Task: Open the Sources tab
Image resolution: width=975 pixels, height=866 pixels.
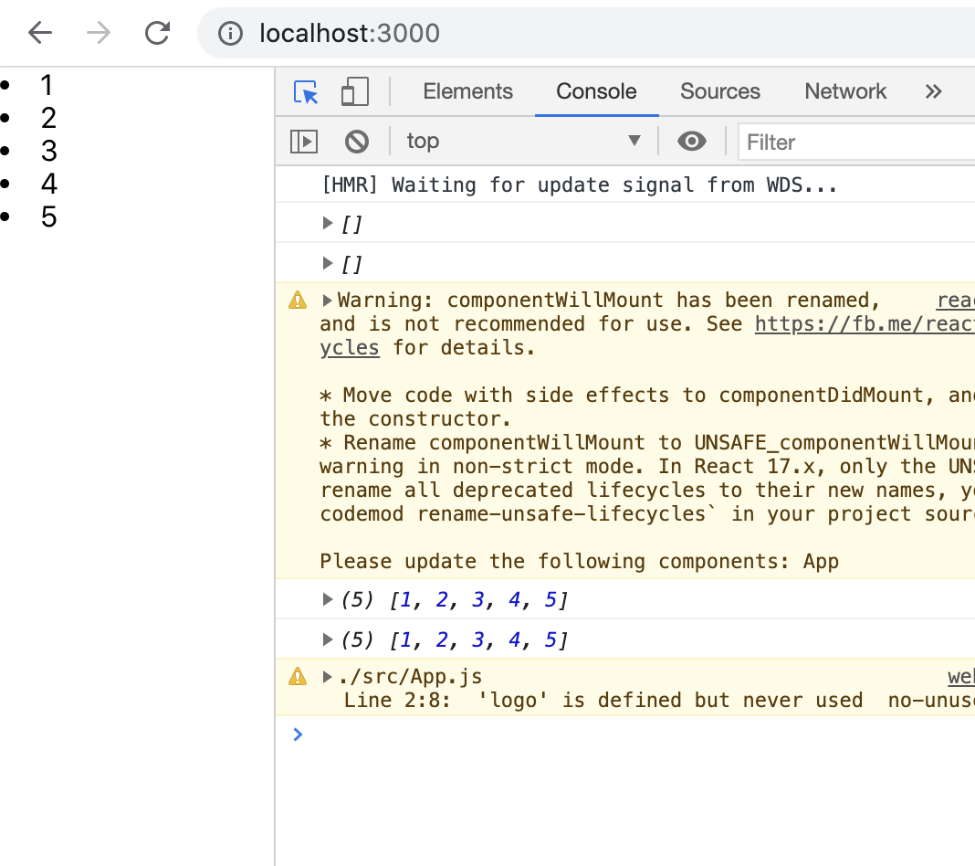Action: (720, 91)
